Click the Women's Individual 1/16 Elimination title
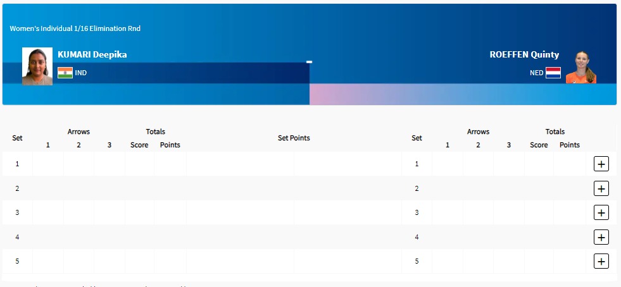This screenshot has width=621, height=287. coord(75,28)
